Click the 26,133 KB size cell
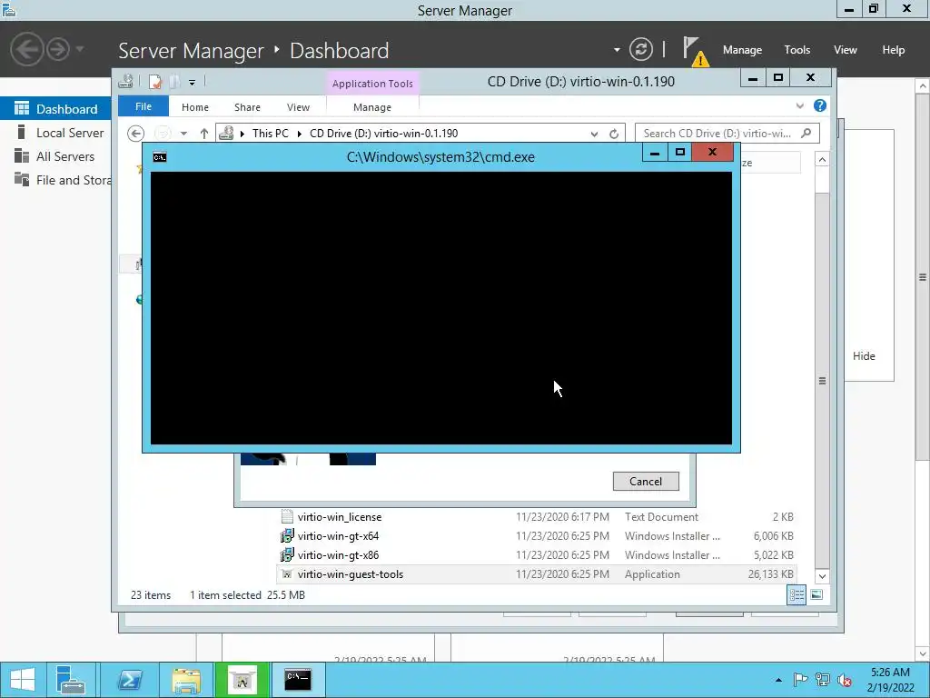The height and width of the screenshot is (698, 930). pyautogui.click(x=770, y=574)
